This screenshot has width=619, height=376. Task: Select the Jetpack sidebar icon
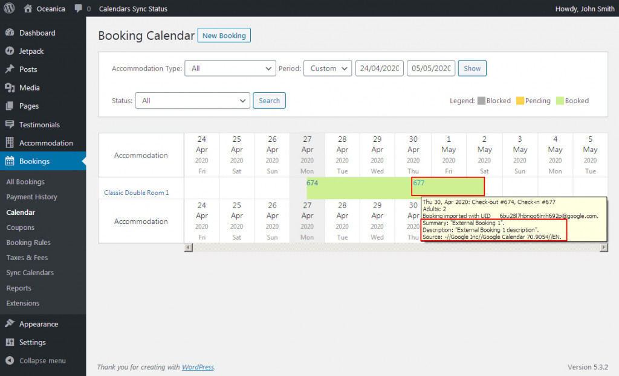[10, 51]
